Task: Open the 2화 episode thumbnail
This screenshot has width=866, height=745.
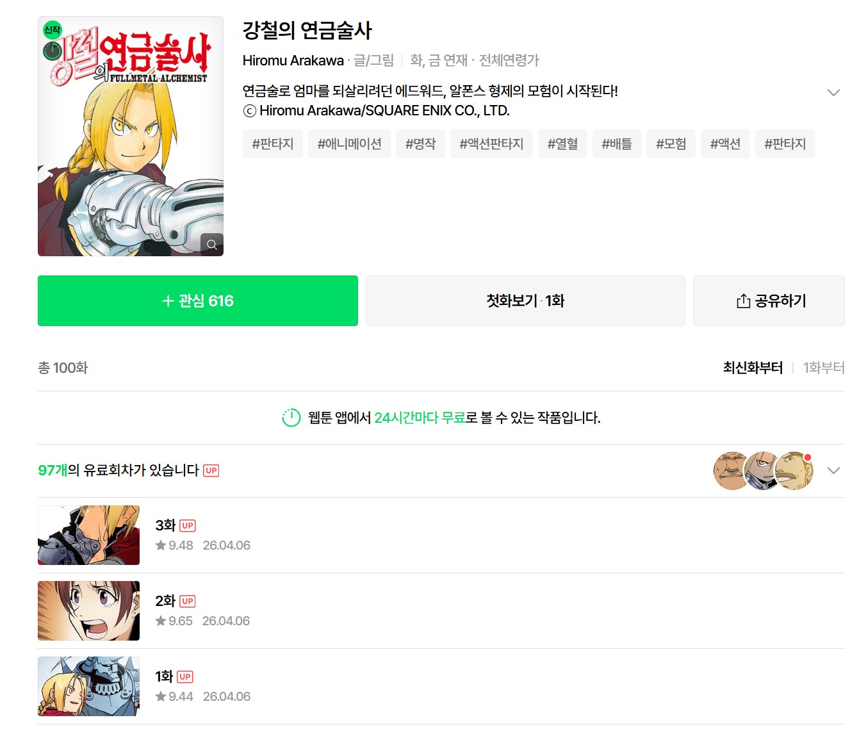Action: point(88,611)
